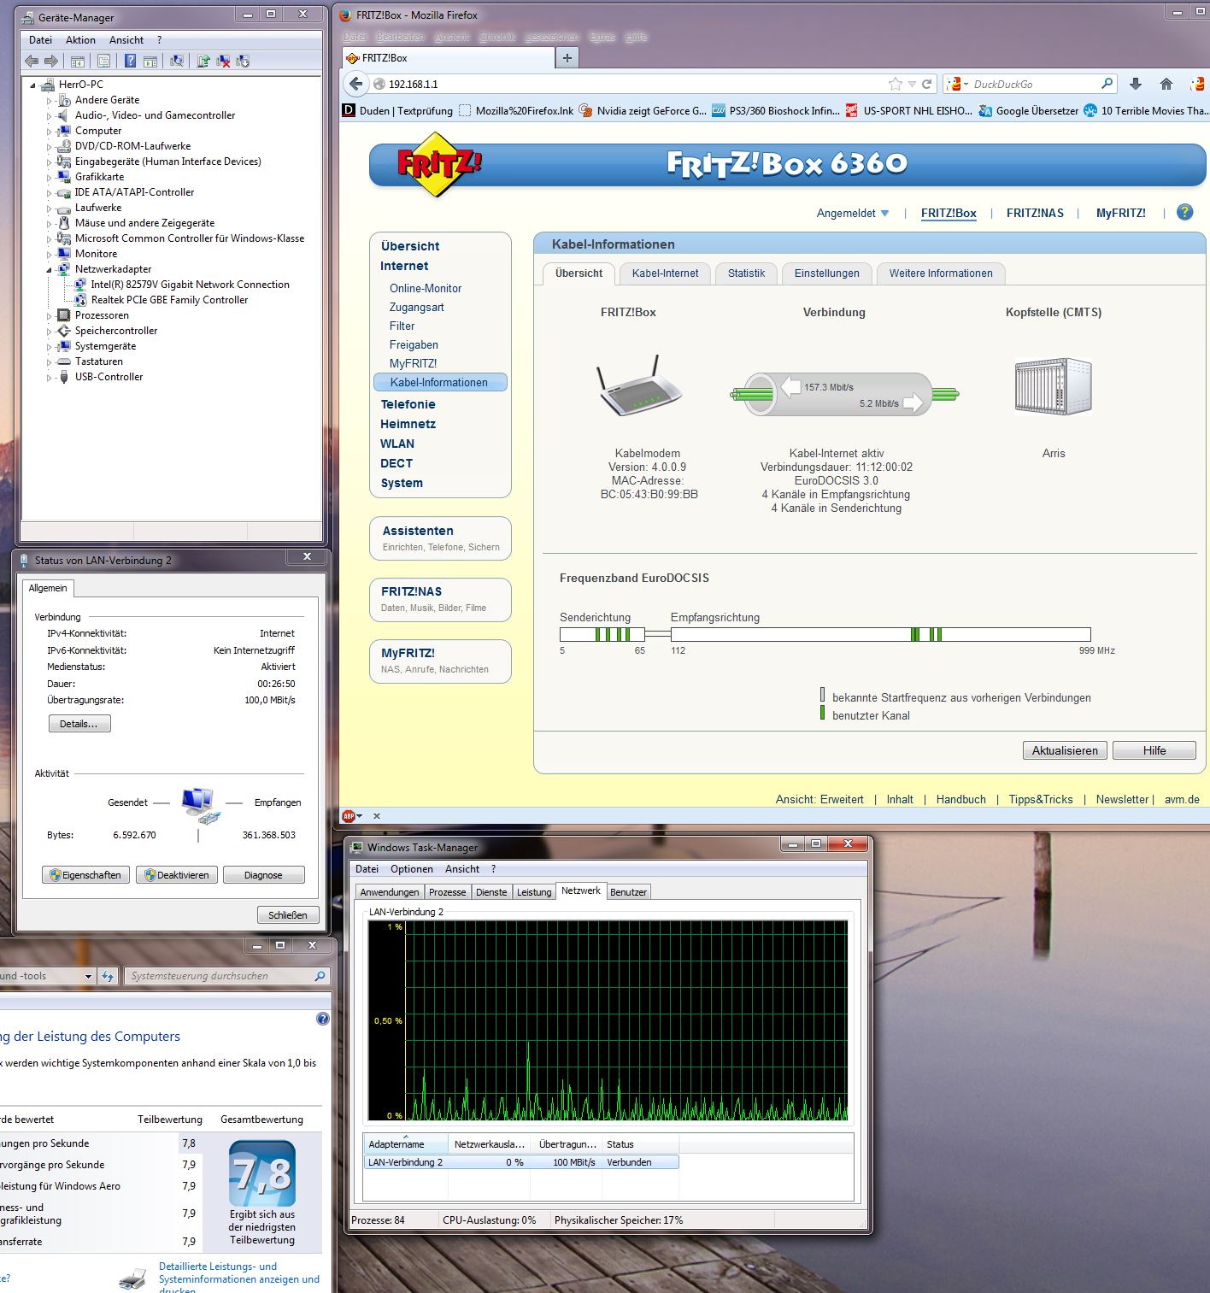Click the forward arrow in Geräte-Manager toolbar
This screenshot has height=1293, width=1210.
[51, 61]
